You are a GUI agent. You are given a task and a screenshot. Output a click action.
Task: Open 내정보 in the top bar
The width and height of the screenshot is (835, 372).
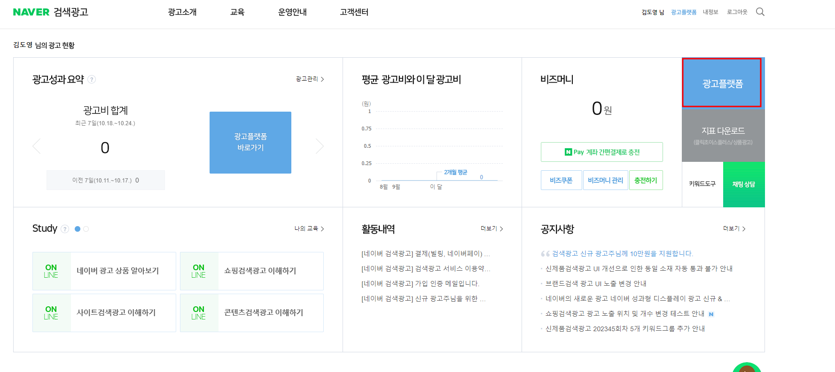tap(710, 12)
